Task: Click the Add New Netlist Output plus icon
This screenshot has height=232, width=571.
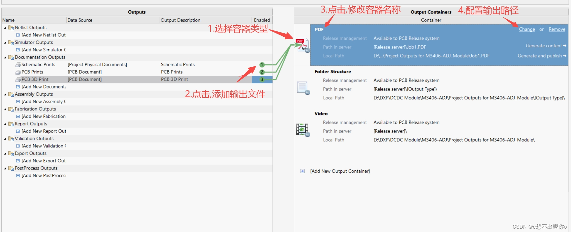Action: (x=18, y=35)
